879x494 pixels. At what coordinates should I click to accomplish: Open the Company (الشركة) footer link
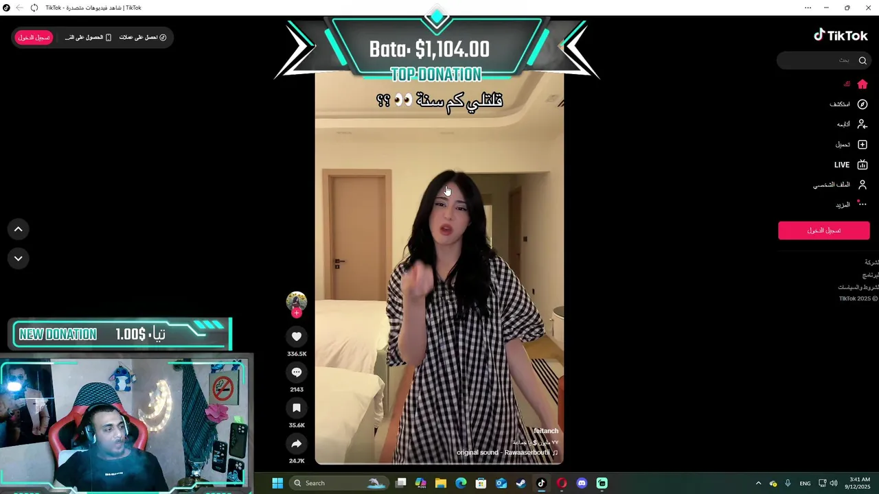[x=871, y=262]
